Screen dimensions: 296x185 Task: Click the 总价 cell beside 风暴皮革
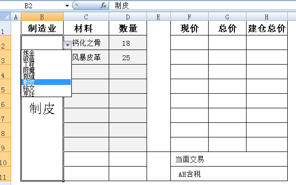227,57
